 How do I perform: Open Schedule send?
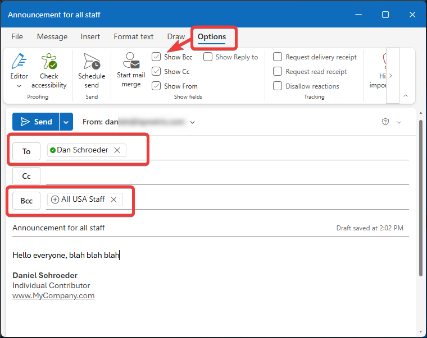[92, 71]
